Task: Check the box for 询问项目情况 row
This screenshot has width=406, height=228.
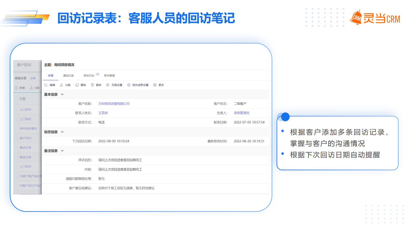Action: [16, 128]
